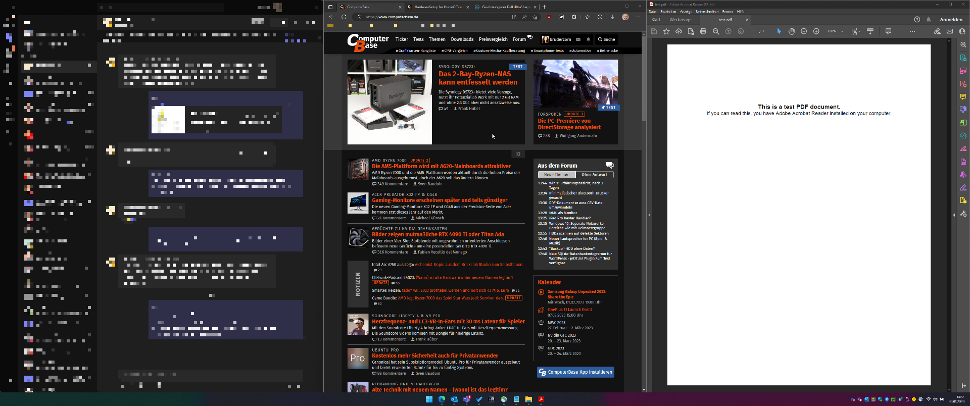This screenshot has width=970, height=406.
Task: Click Anmelden in Acrobat Reader
Action: pos(951,20)
